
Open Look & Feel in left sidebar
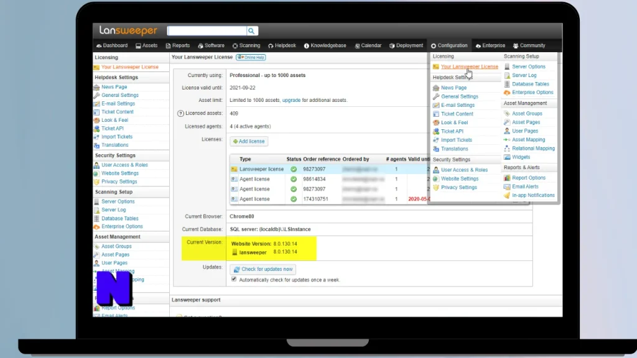tap(114, 120)
